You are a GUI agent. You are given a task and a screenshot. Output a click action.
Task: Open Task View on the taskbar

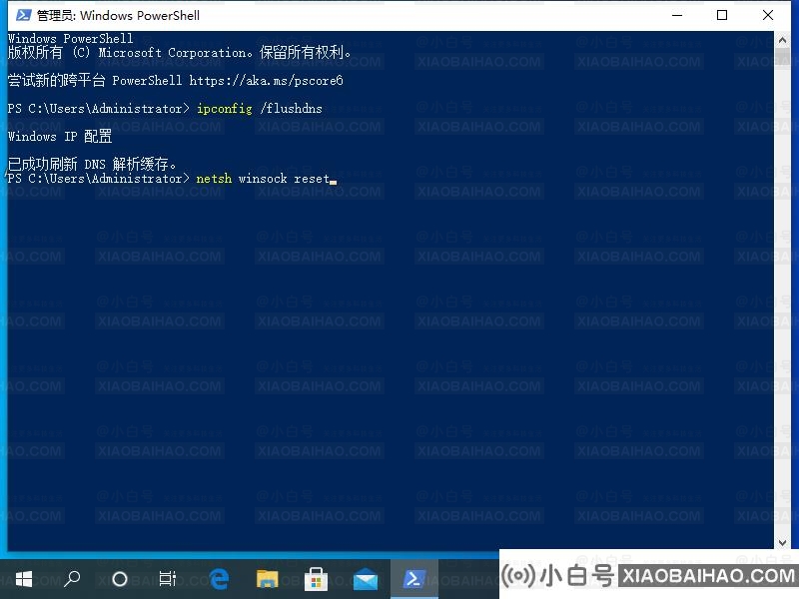(x=167, y=579)
